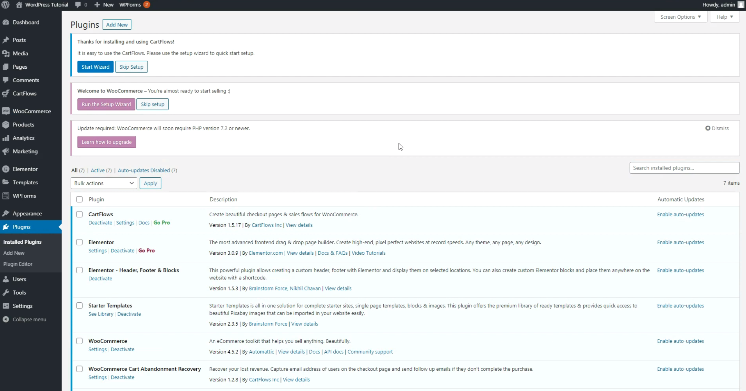Open the Docs link under CartFlows
Screen dimensions: 746x391
(x=144, y=223)
